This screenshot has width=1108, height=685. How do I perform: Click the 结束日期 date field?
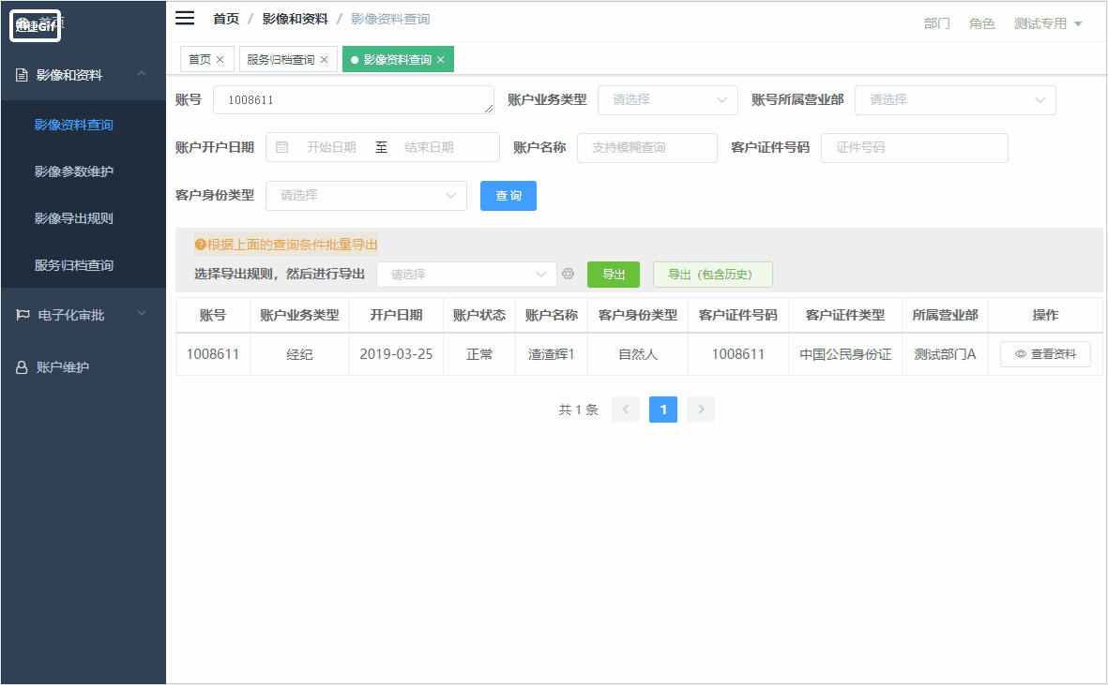point(429,147)
